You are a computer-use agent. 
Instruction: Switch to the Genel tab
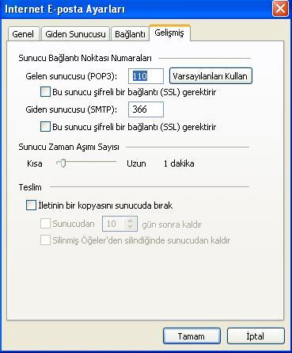pos(23,34)
